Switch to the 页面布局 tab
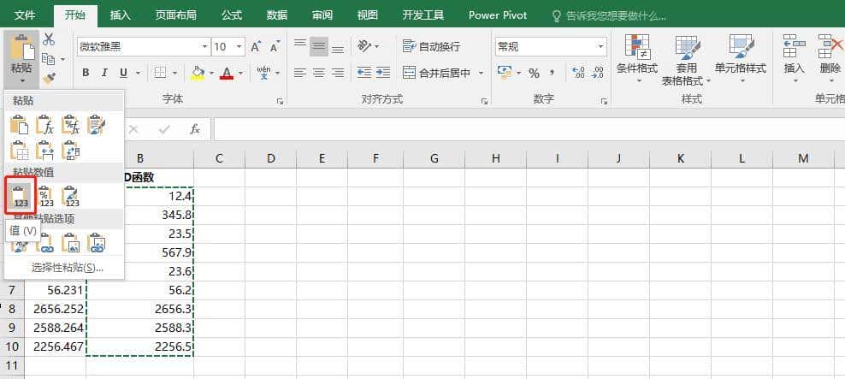The width and height of the screenshot is (845, 379). point(175,15)
